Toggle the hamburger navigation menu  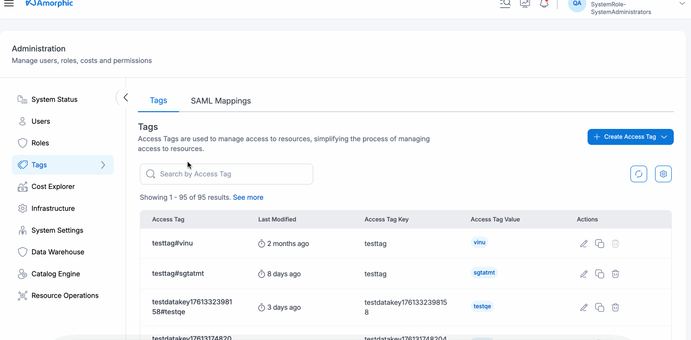(9, 4)
